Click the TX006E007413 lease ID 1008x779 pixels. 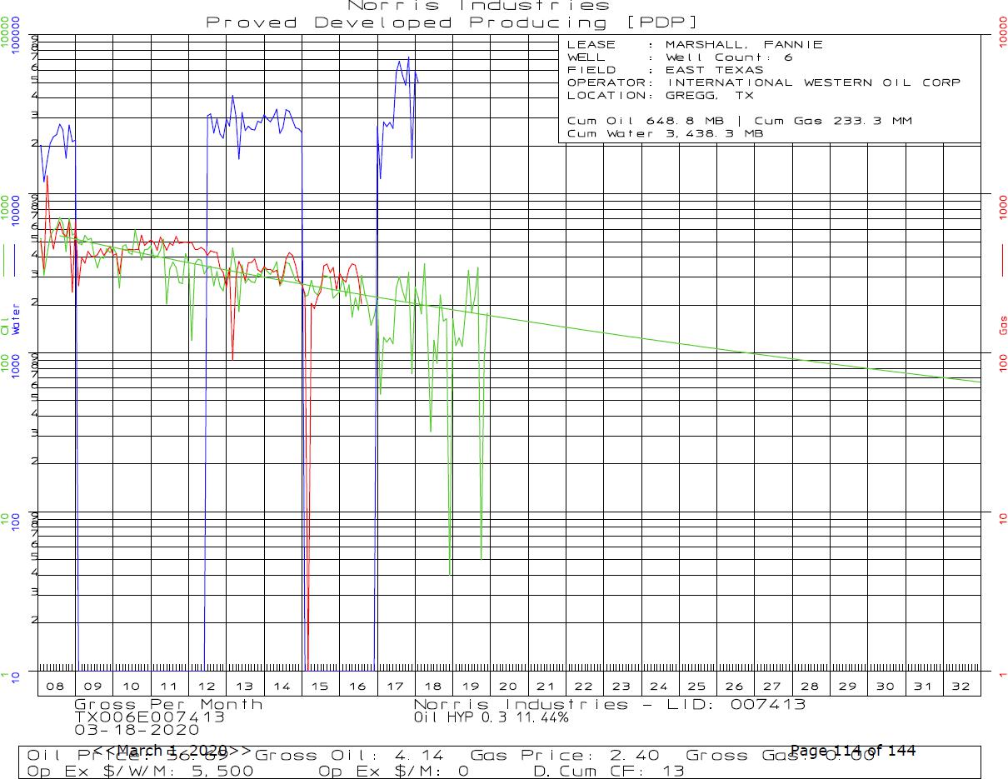pos(149,717)
